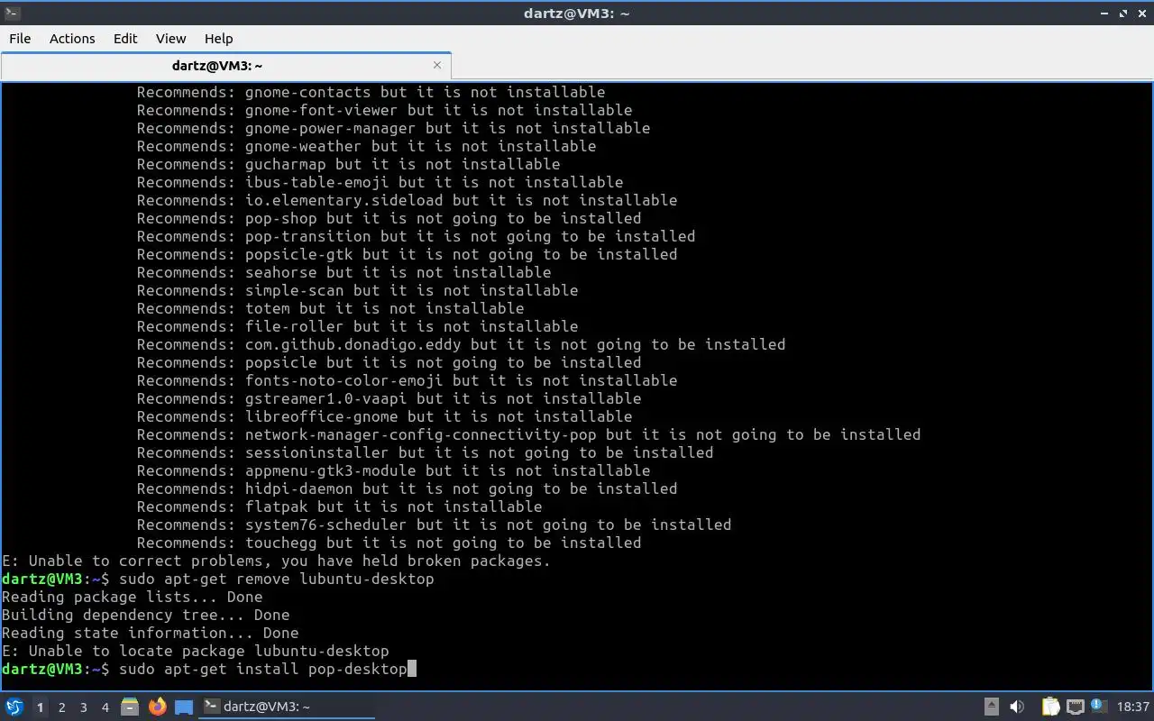
Task: Click the 'Recommends: touchegg' line
Action: (x=389, y=543)
